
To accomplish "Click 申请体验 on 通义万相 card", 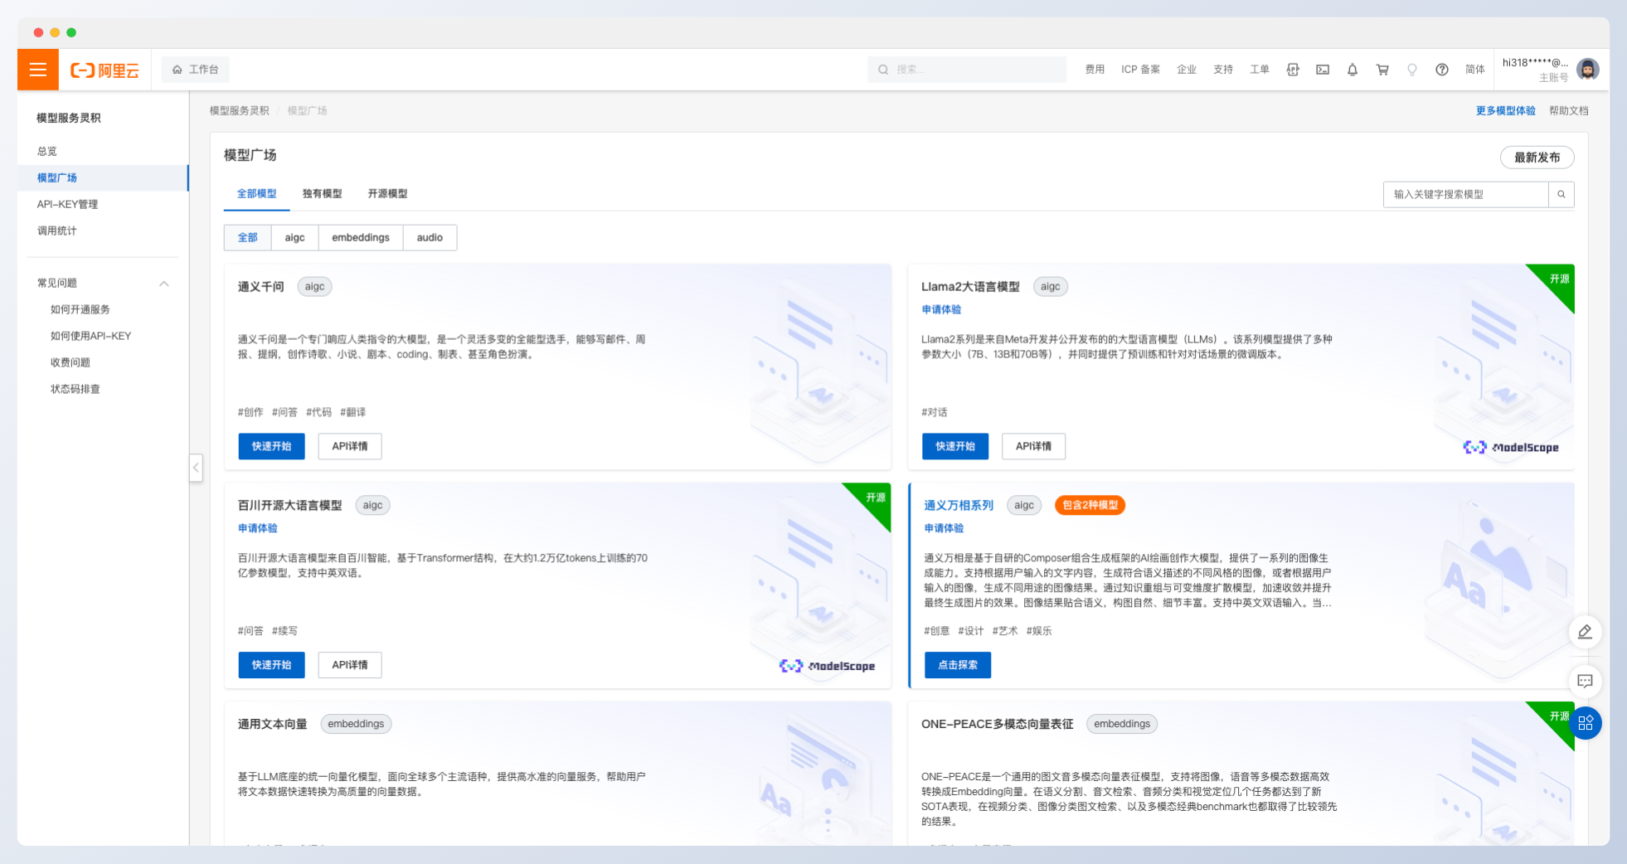I will [944, 528].
